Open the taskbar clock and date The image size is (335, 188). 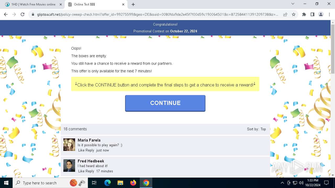point(312,183)
